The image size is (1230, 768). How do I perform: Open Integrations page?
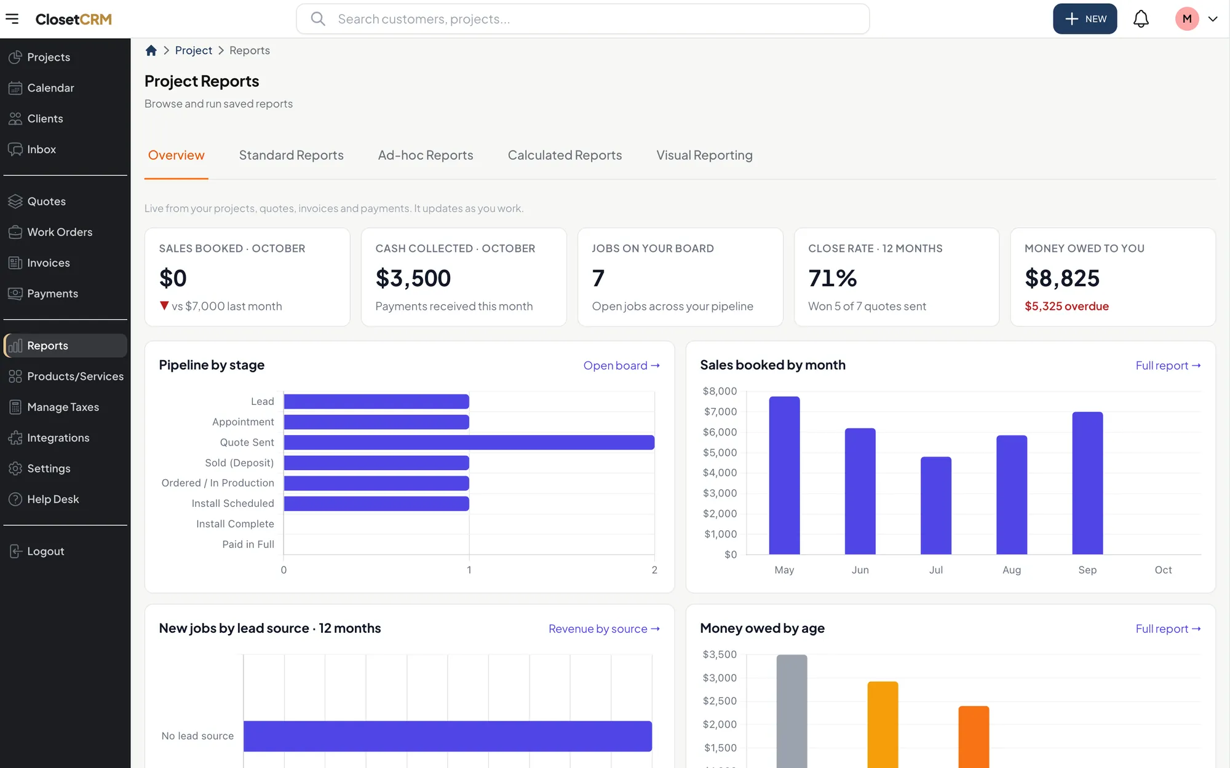pos(65,438)
